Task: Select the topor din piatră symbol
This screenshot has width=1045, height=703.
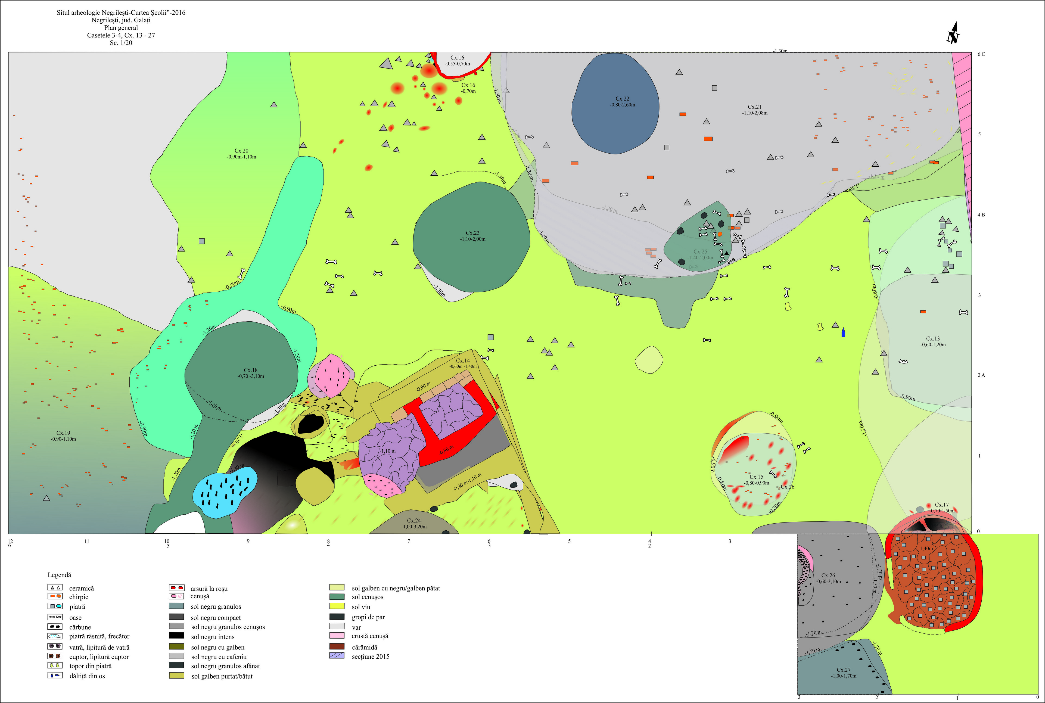Action: (55, 666)
